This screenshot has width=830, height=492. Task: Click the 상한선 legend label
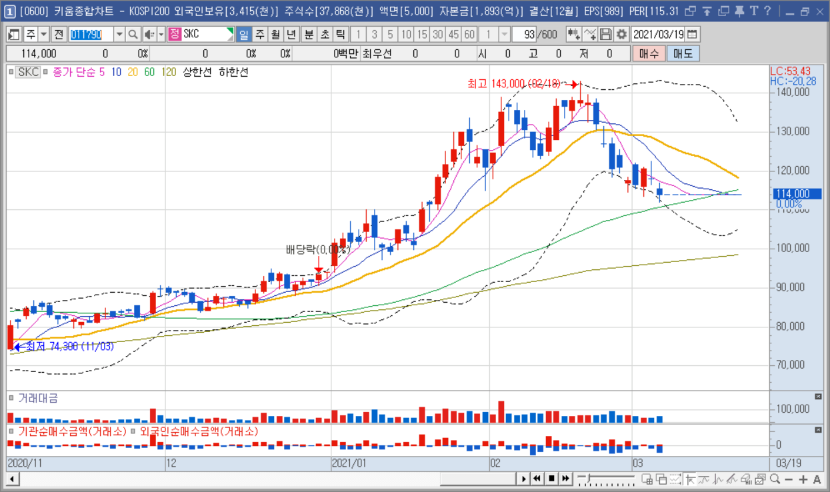coord(198,72)
